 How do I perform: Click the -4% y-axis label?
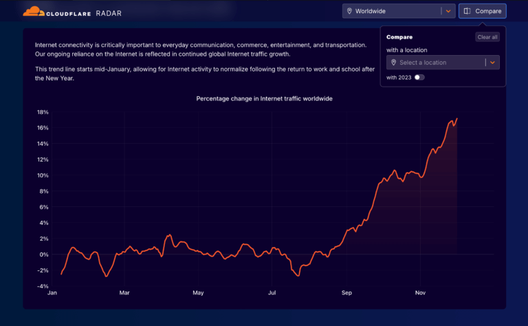point(43,286)
